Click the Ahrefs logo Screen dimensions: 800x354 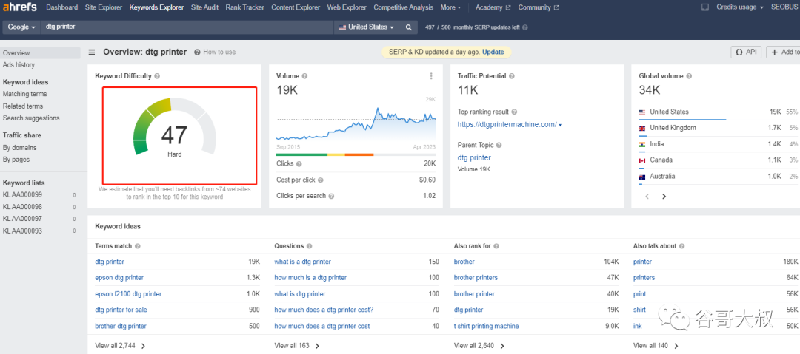tap(19, 7)
